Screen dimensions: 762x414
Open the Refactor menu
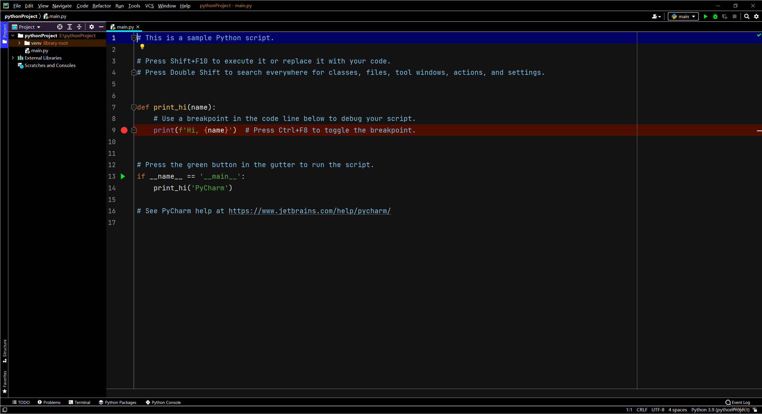[102, 6]
